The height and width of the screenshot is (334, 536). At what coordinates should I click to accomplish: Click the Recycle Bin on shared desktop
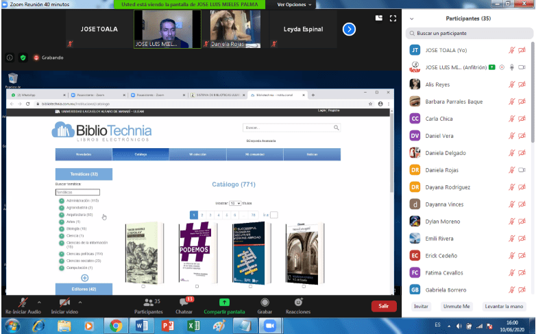(x=12, y=78)
